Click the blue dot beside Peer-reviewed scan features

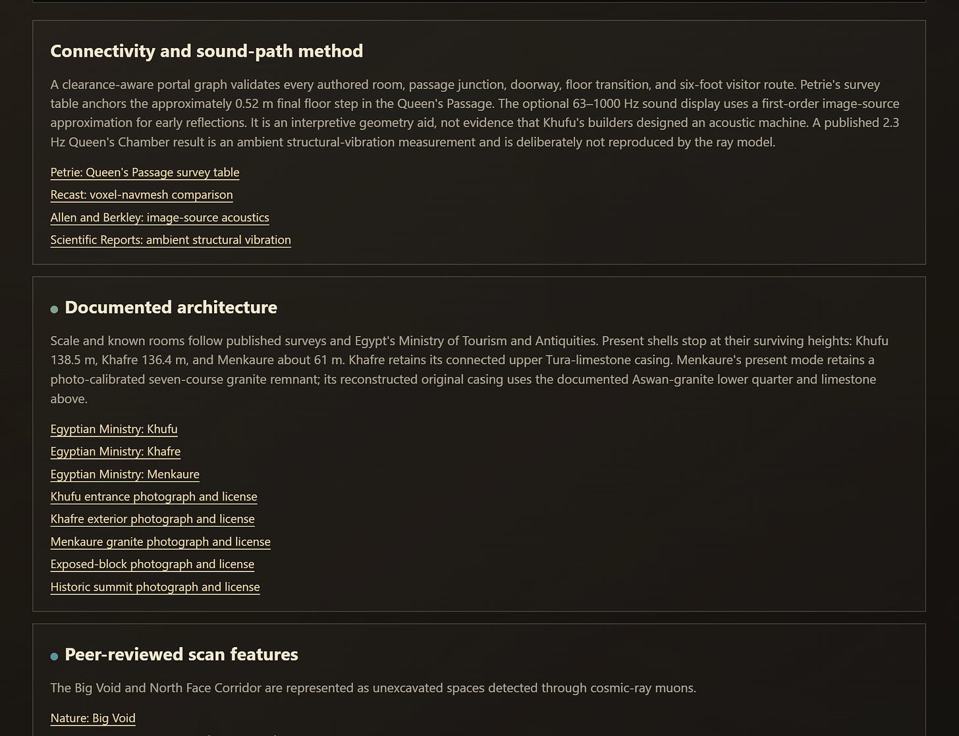point(54,656)
